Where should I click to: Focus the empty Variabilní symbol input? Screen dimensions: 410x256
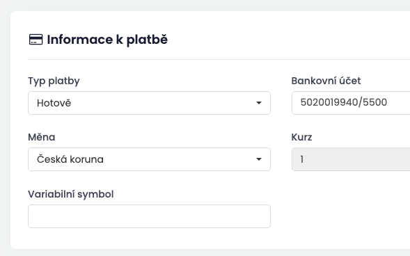(x=149, y=216)
